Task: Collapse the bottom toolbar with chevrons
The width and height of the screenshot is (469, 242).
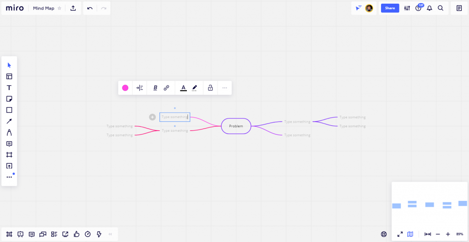Action: click(110, 234)
